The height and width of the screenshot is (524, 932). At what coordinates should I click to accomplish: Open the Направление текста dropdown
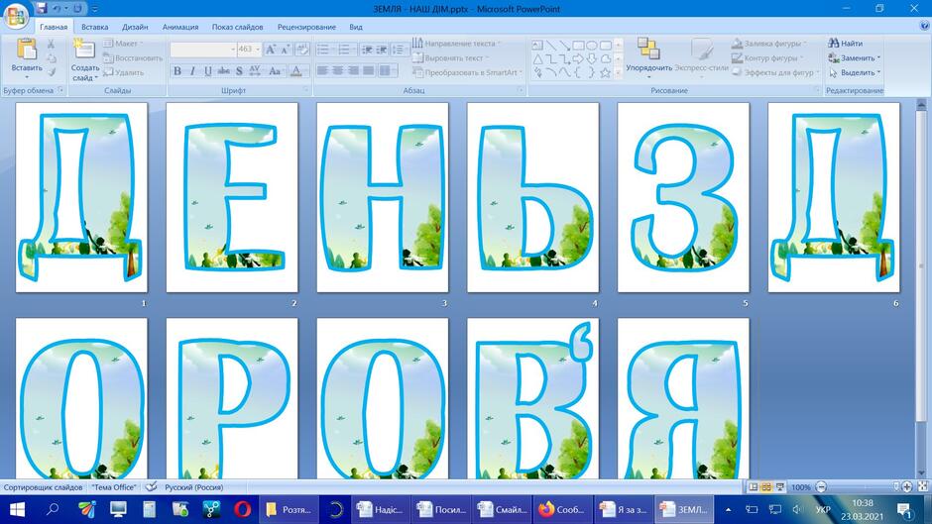(456, 44)
